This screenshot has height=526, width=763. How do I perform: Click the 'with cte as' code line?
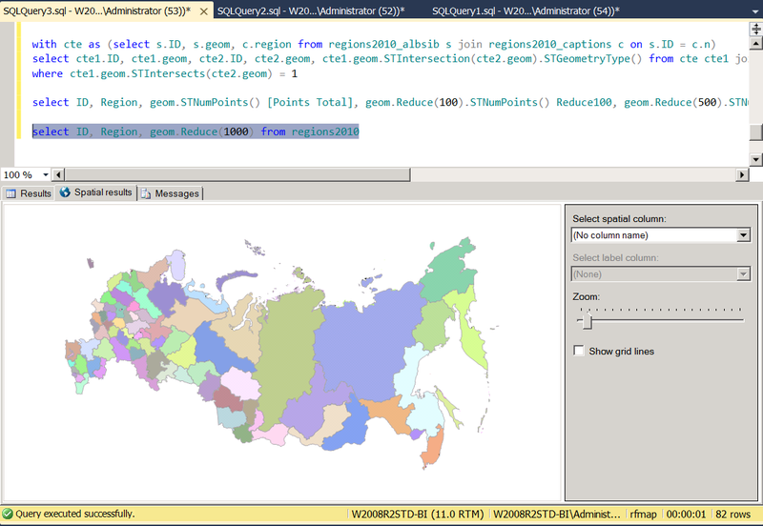(374, 44)
